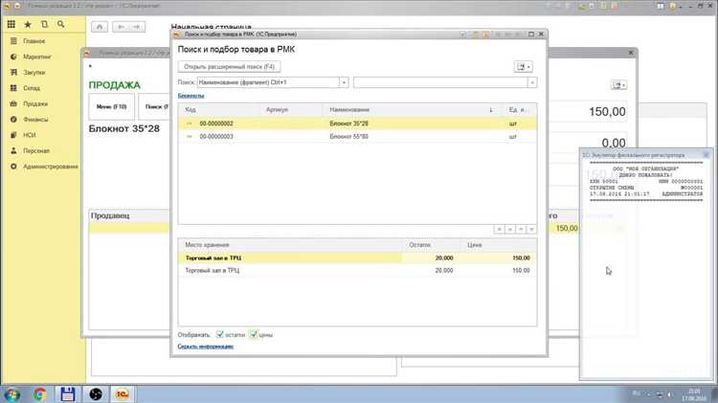Viewport: 718px width, 403px height.
Task: Click row icon beside code 00-00000003
Action: pos(190,137)
